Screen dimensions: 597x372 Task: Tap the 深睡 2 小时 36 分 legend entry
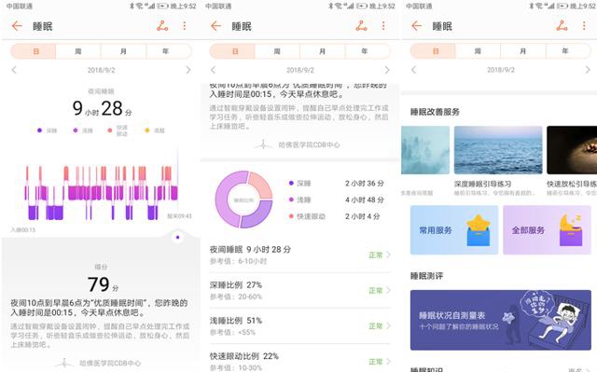tap(337, 184)
